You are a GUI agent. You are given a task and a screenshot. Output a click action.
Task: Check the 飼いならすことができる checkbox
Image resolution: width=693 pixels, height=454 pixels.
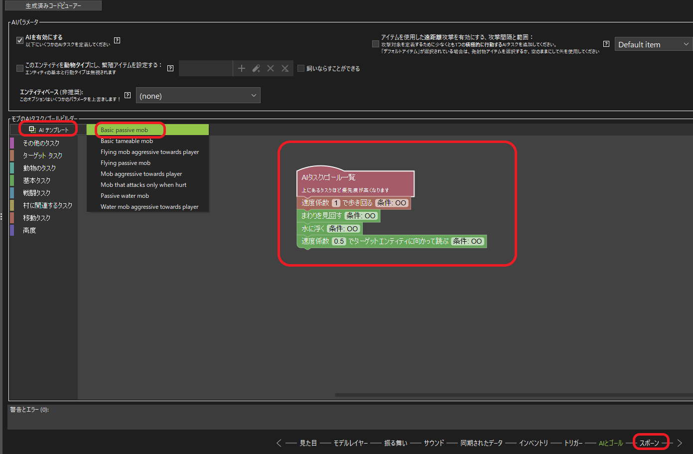301,68
